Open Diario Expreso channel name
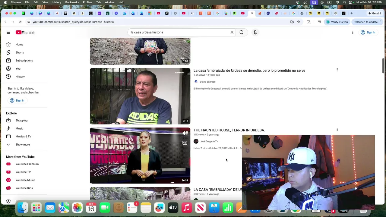This screenshot has height=217, width=386. tap(207, 82)
